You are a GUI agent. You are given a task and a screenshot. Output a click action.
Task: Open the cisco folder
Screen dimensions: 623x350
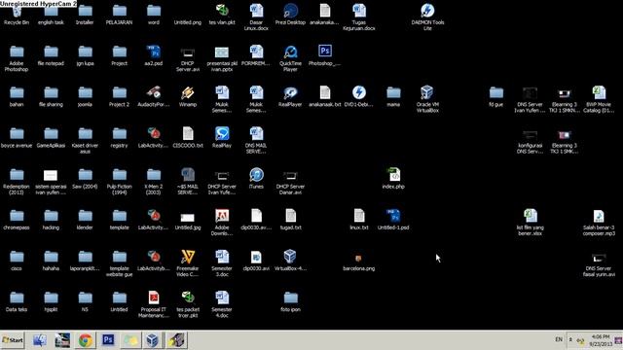(x=17, y=261)
